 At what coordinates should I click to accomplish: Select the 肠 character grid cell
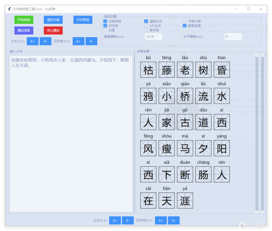pyautogui.click(x=203, y=175)
